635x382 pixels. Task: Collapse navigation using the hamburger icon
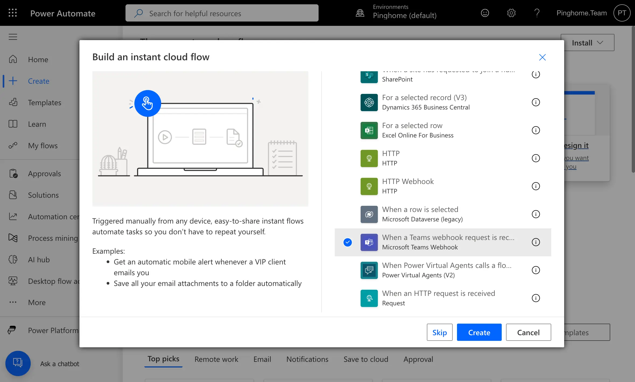click(12, 37)
